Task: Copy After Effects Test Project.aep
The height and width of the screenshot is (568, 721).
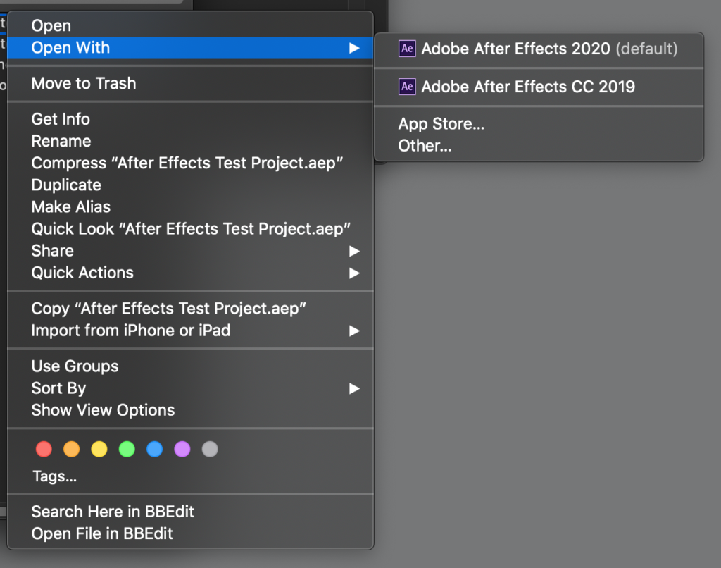Action: [190, 309]
